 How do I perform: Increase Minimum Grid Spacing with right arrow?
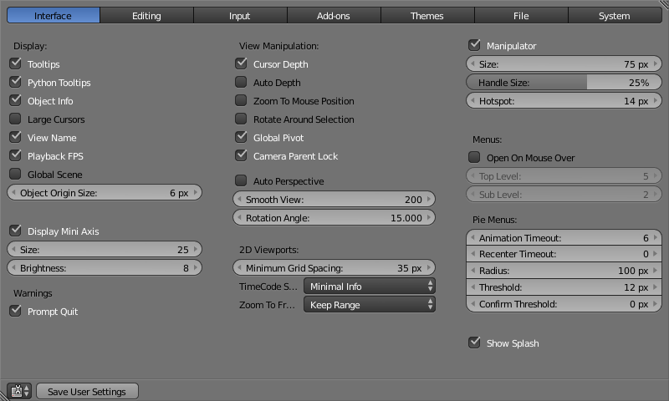430,268
